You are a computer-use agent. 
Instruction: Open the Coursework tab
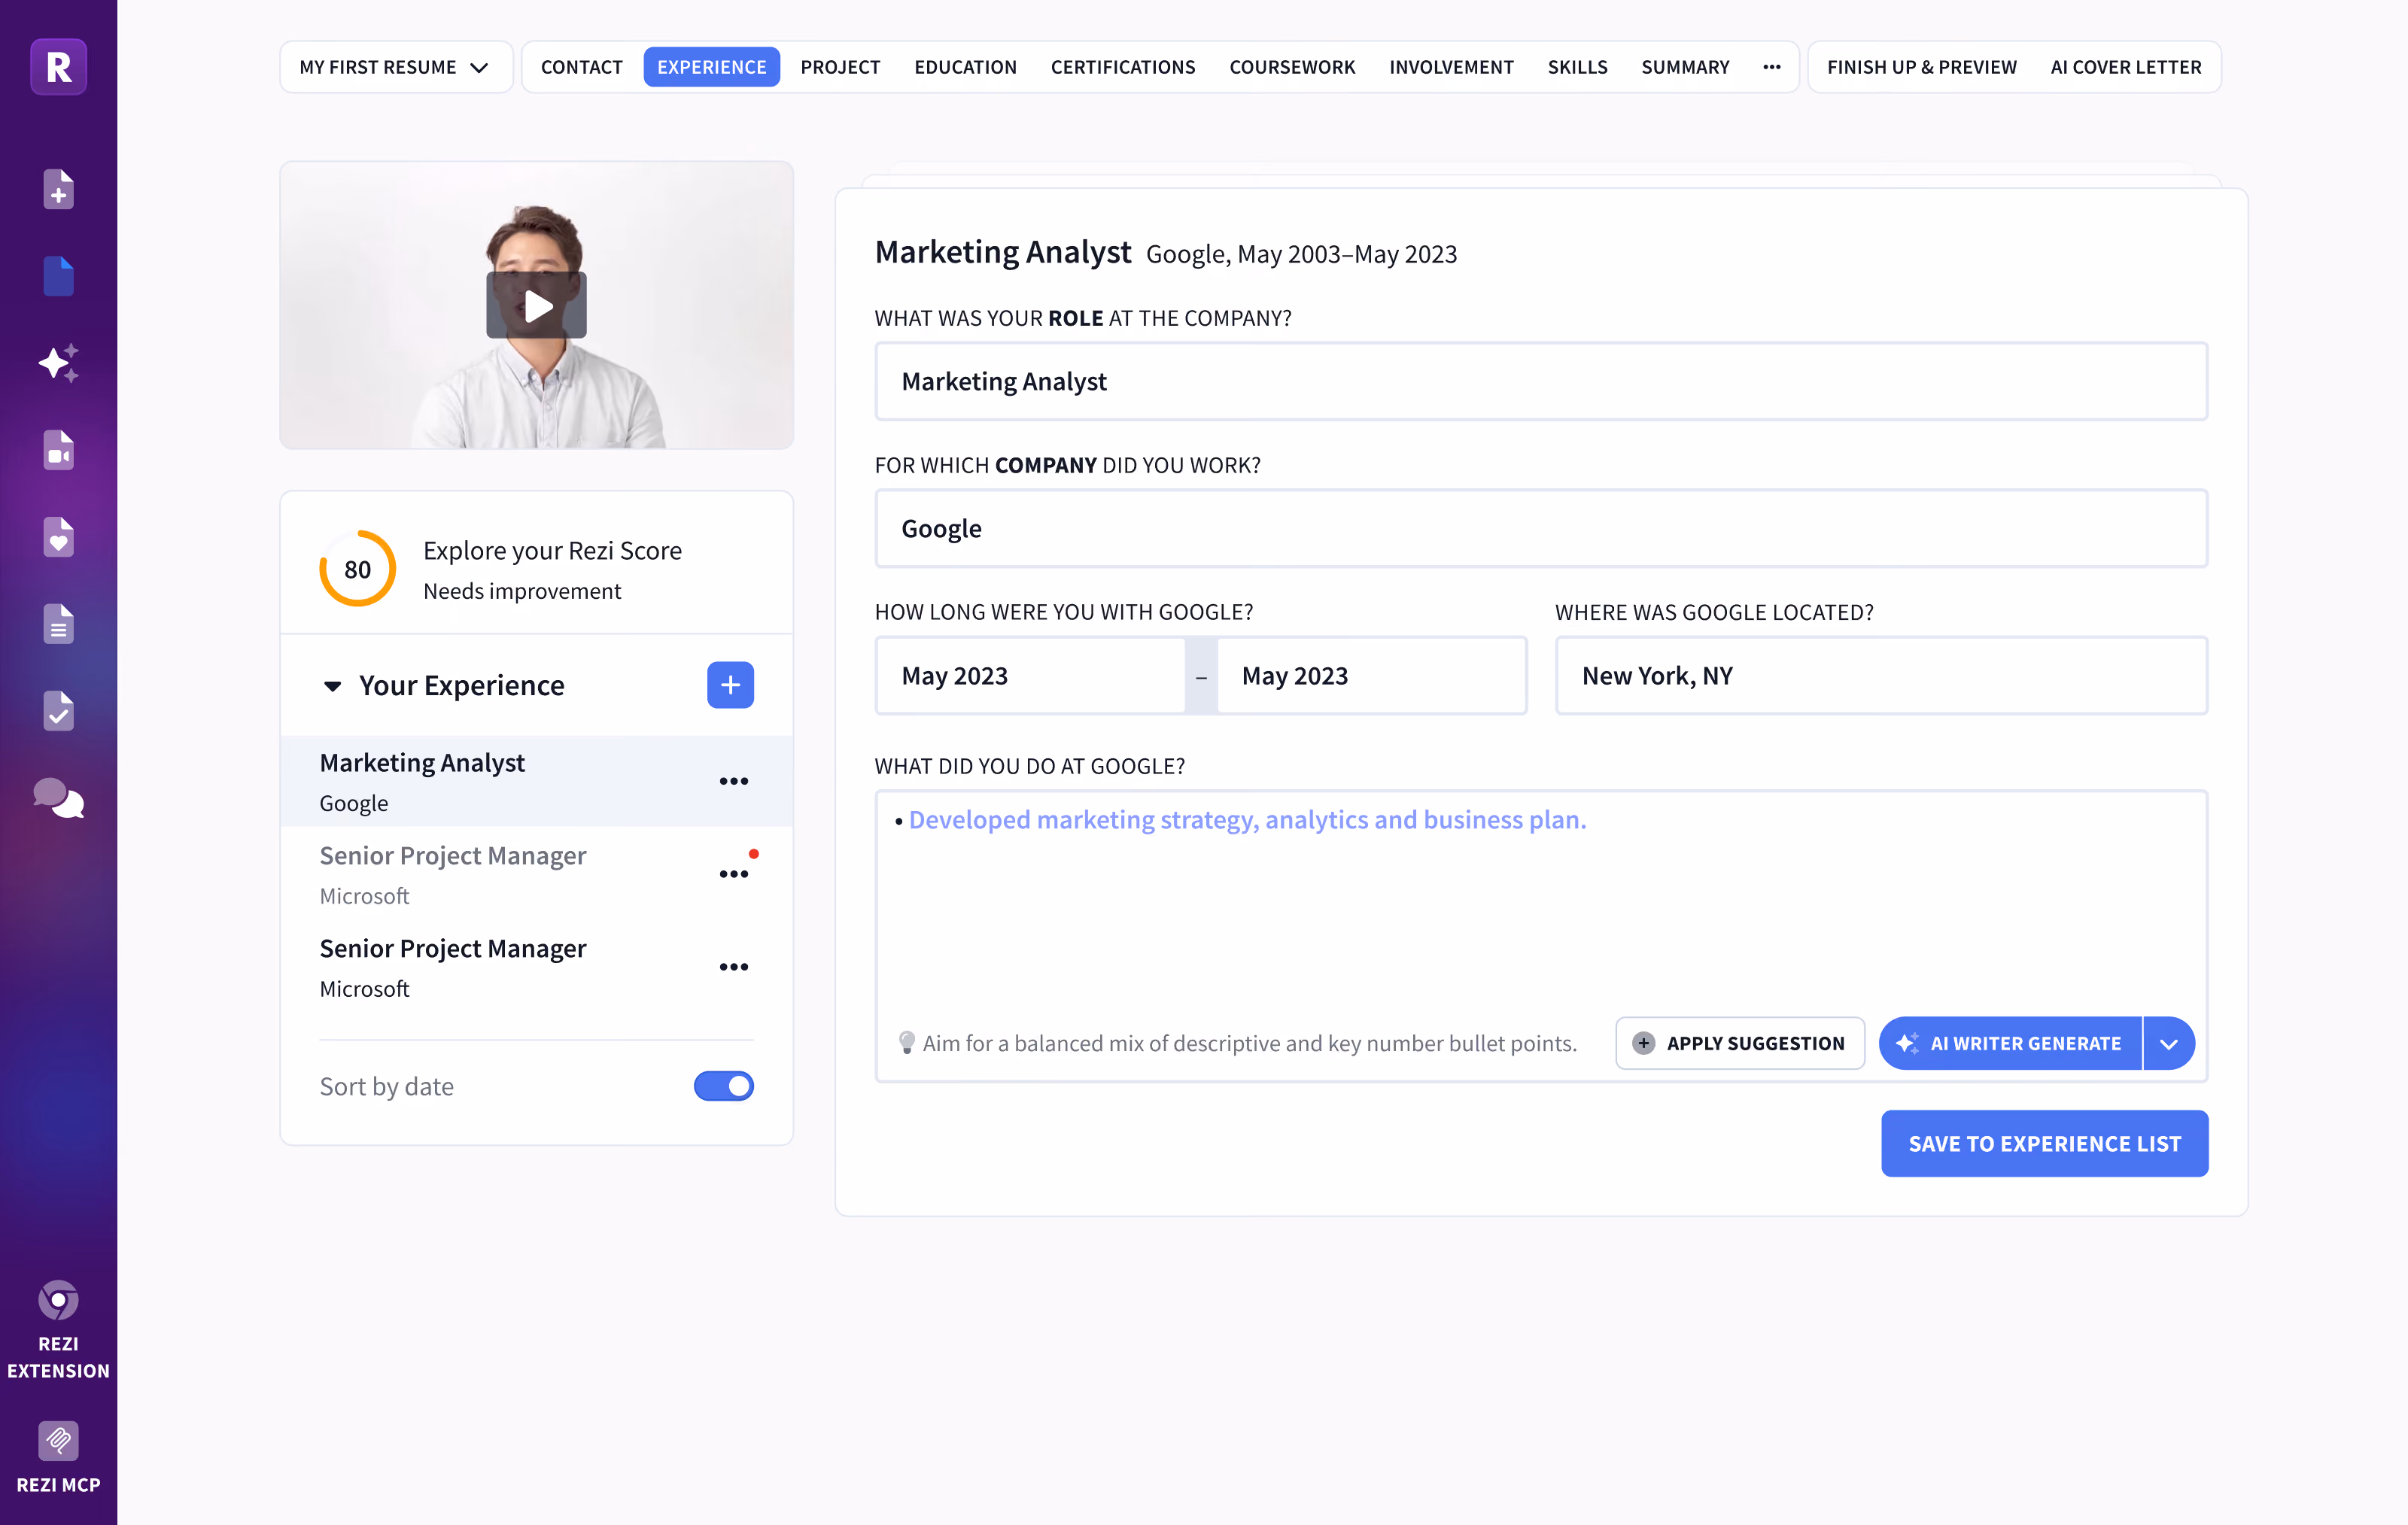[1292, 67]
